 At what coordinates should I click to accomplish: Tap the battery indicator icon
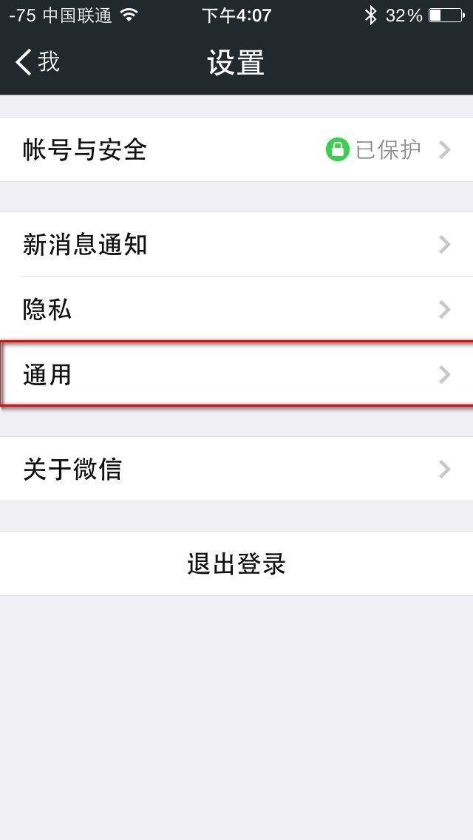coord(446,16)
